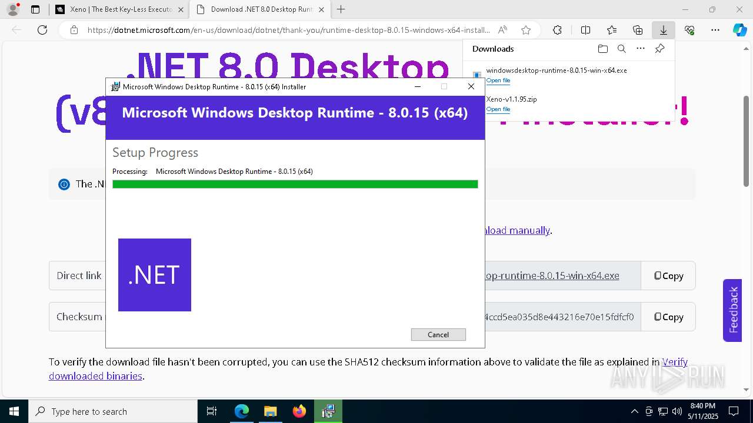This screenshot has width=753, height=423.
Task: Close the Desktop Runtime installer window
Action: click(x=471, y=86)
